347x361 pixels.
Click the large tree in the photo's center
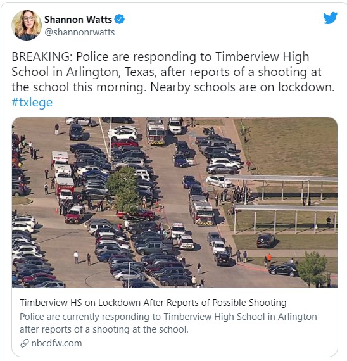123,190
